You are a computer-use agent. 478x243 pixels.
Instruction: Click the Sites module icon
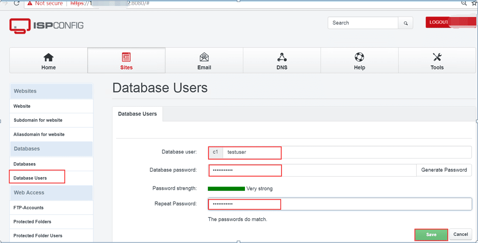[x=126, y=57]
